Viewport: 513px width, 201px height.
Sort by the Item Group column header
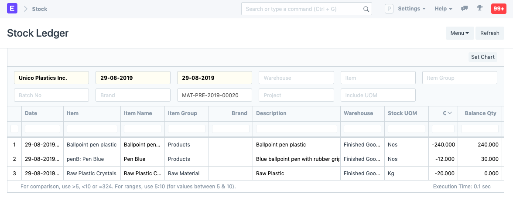pyautogui.click(x=182, y=113)
